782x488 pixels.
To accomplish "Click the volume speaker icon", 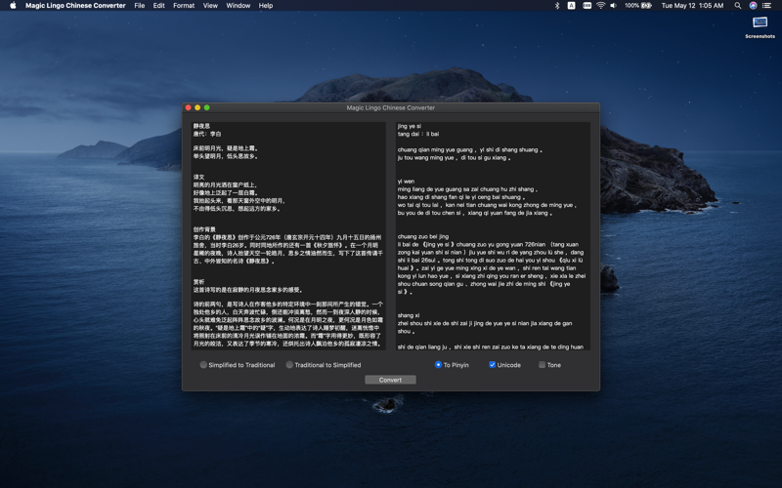I will coord(614,6).
